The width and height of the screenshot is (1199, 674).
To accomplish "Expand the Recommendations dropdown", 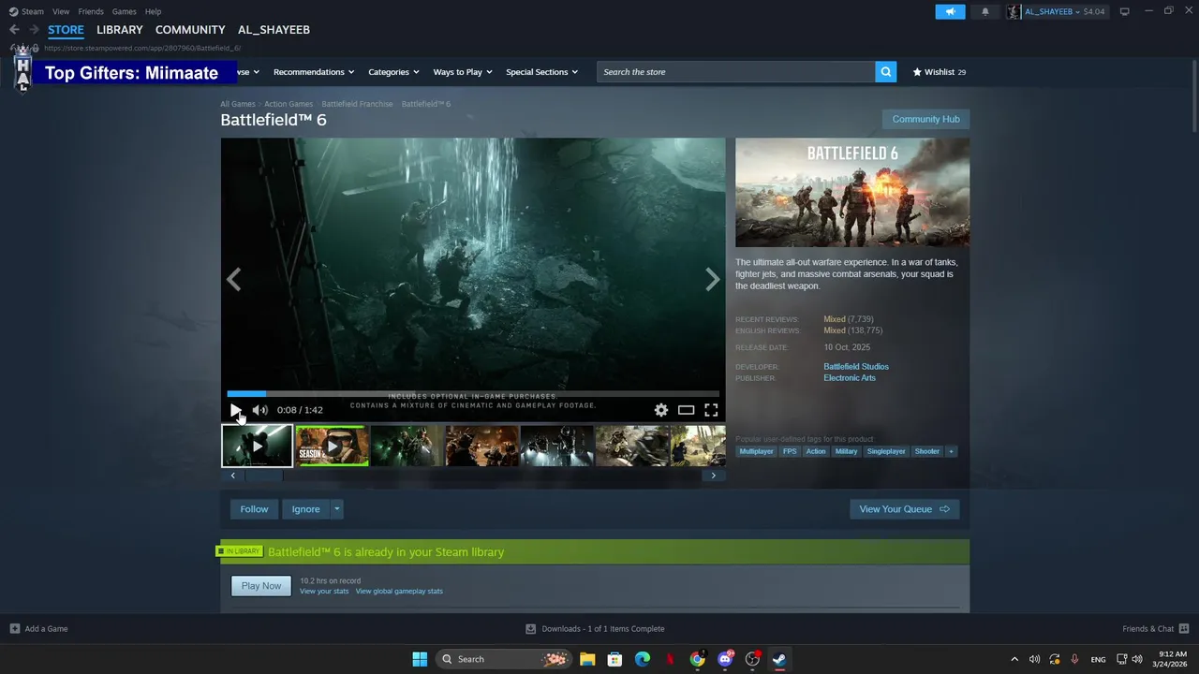I will point(314,72).
